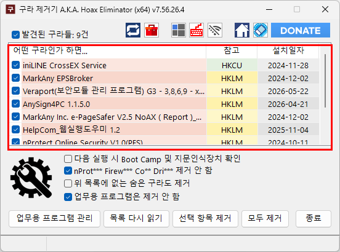Enable Boot Camp 및 지문인식장치 확인 checkbox
Viewport: 340px width, 252px height.
68,159
